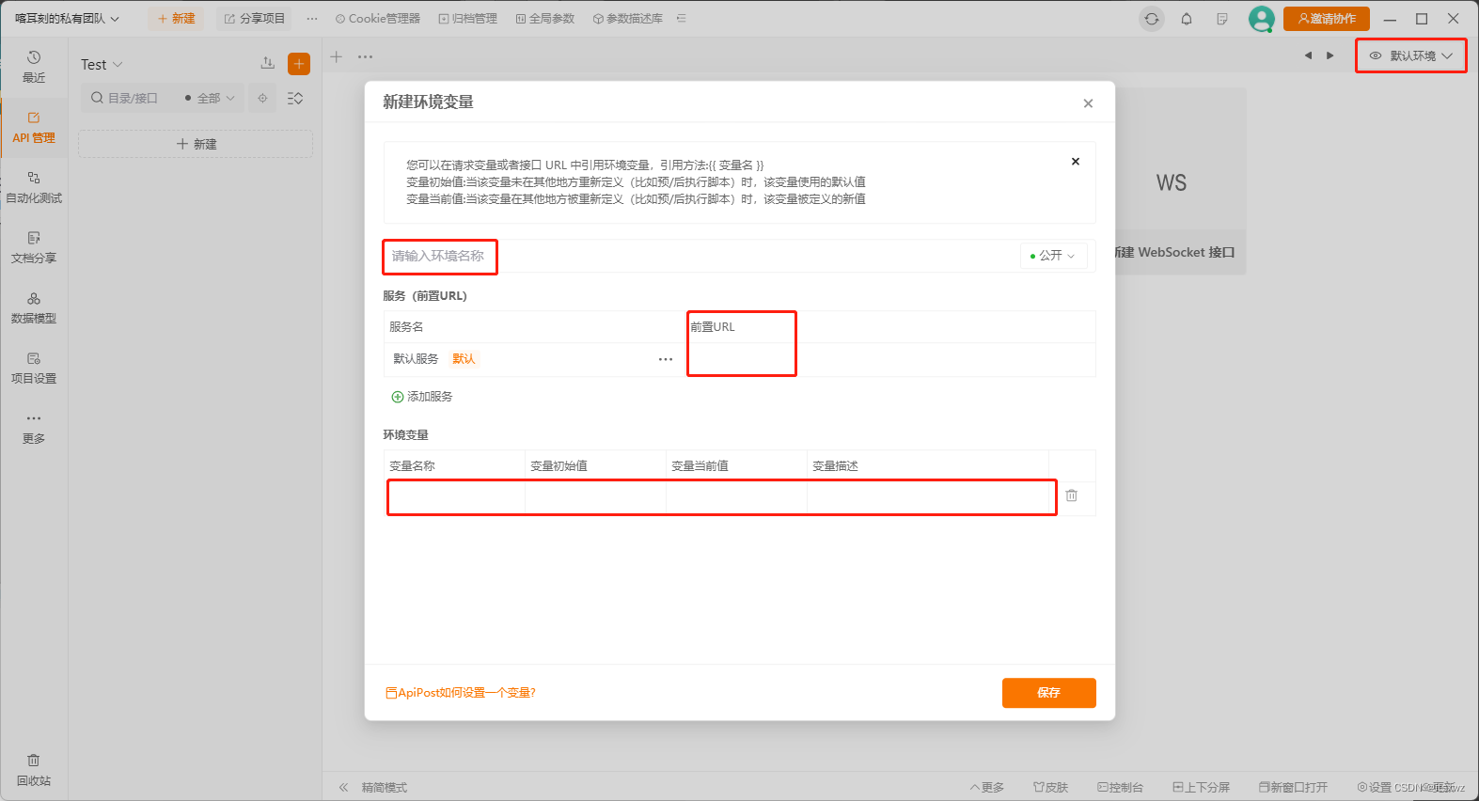The height and width of the screenshot is (801, 1479).
Task: Open the 文档分享 sidebar section
Action: click(x=34, y=247)
